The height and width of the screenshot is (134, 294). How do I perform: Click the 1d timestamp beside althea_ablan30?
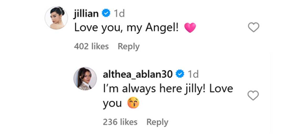coord(193,75)
